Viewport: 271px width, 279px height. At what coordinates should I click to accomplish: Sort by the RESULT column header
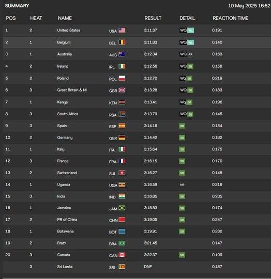point(153,18)
